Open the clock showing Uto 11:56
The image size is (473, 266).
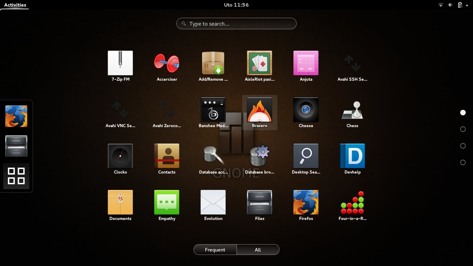click(236, 5)
